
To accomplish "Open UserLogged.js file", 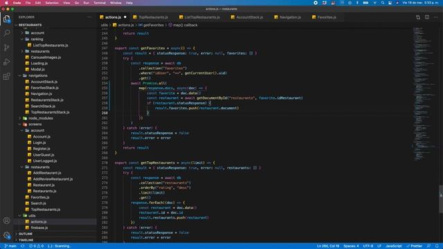I will click(44, 161).
